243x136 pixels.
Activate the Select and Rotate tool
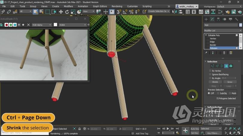(67, 12)
